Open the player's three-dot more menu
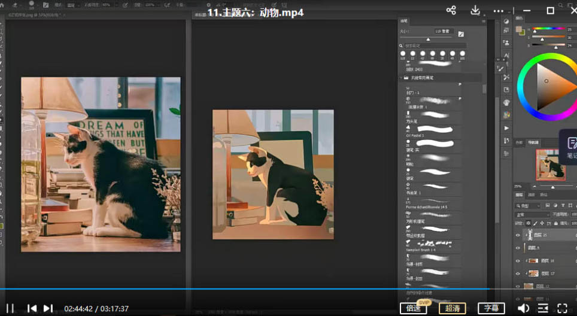Image resolution: width=577 pixels, height=316 pixels. (498, 11)
